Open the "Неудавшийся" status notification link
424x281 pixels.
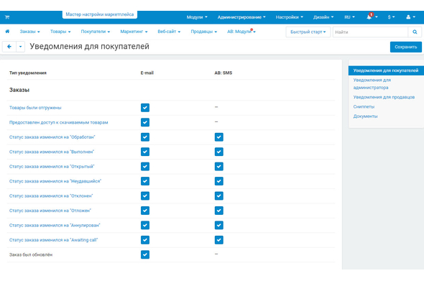tap(55, 181)
